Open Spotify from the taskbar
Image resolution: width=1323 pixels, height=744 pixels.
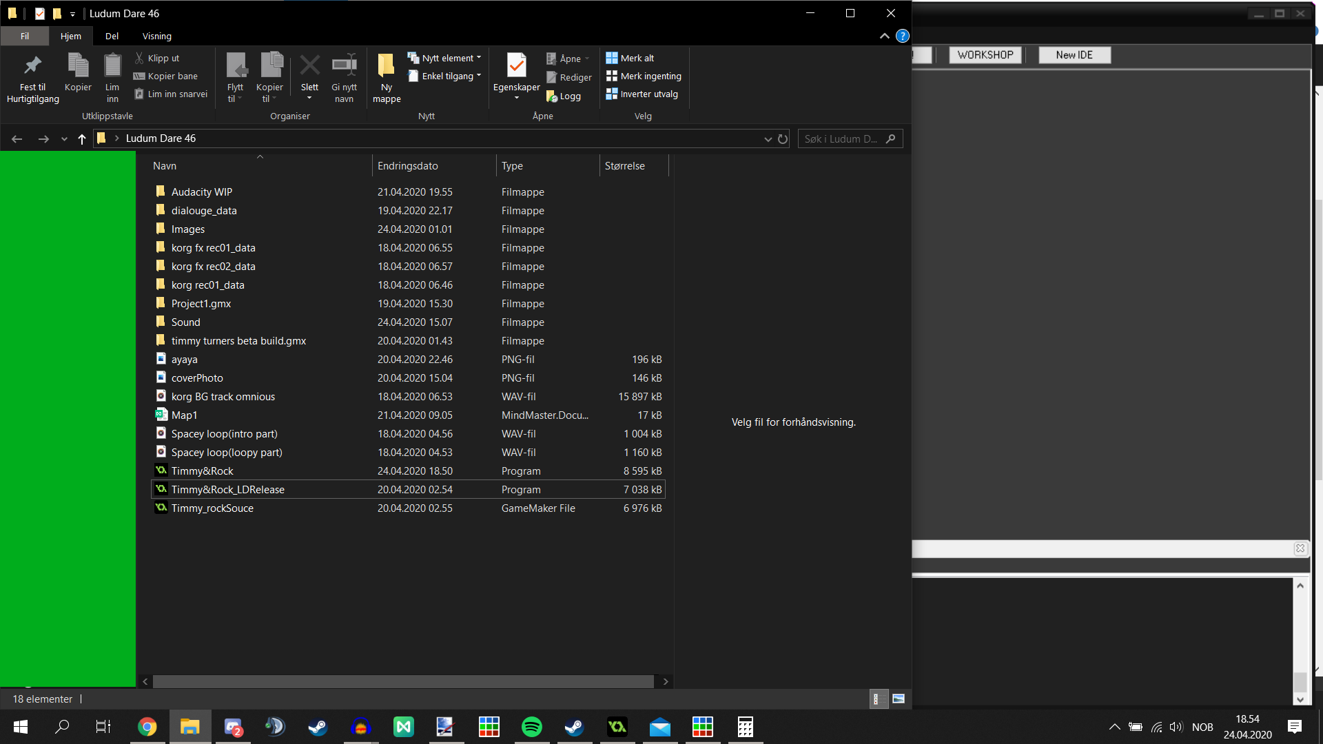(x=531, y=727)
